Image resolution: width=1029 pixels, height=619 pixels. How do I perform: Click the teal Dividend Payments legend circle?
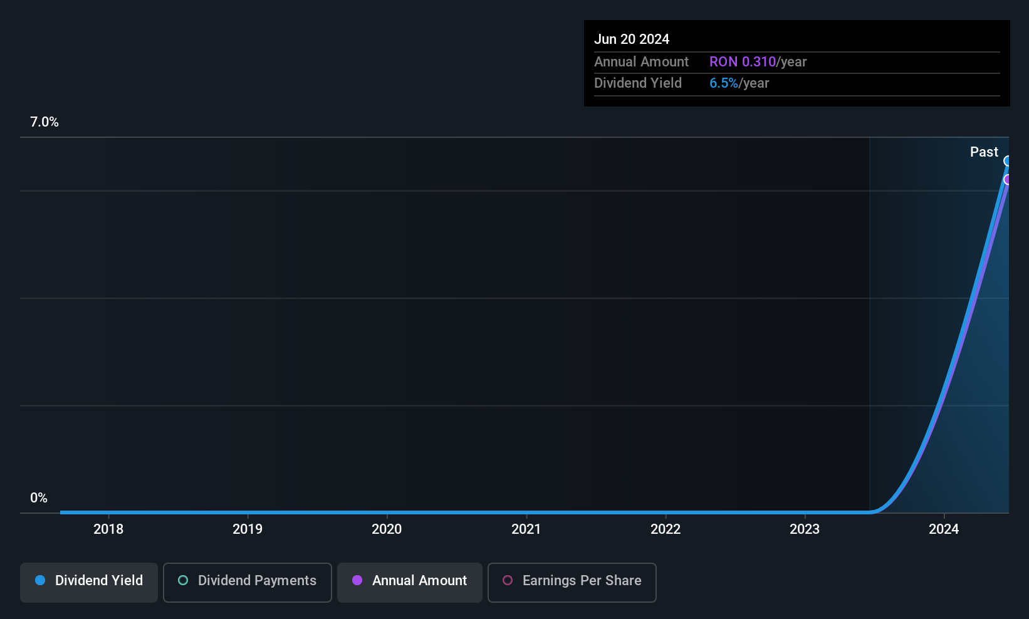click(x=183, y=580)
